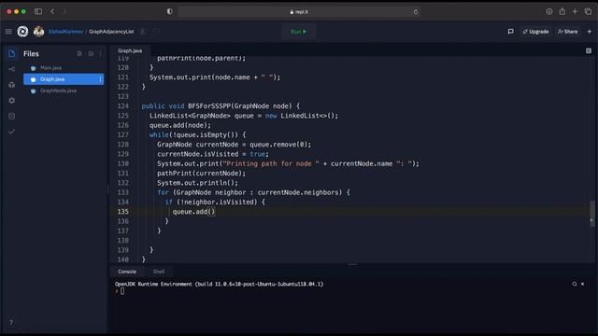
Task: Select Main.java in file tree
Action: tap(50, 68)
